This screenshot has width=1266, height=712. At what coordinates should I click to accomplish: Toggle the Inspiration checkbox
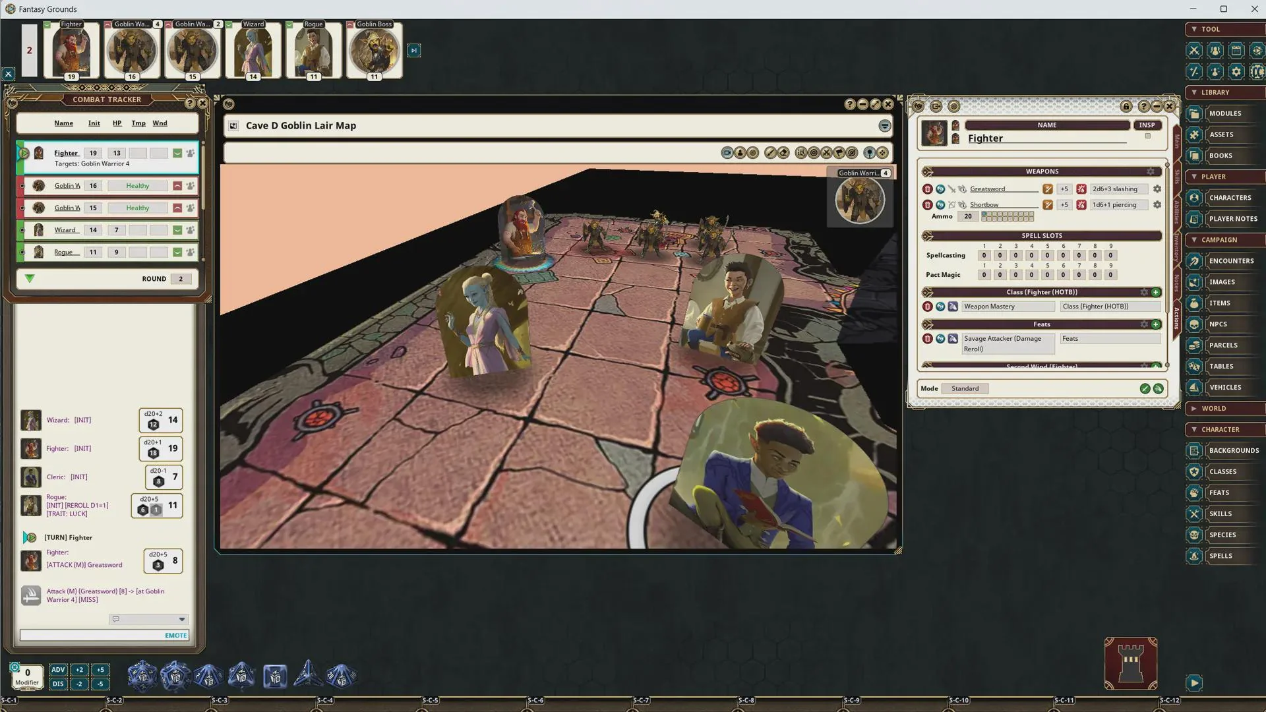[1148, 136]
